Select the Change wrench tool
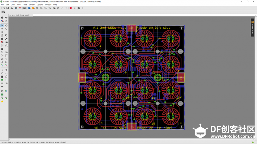Image resolution: width=257 pixels, height=144 pixels. point(6,39)
